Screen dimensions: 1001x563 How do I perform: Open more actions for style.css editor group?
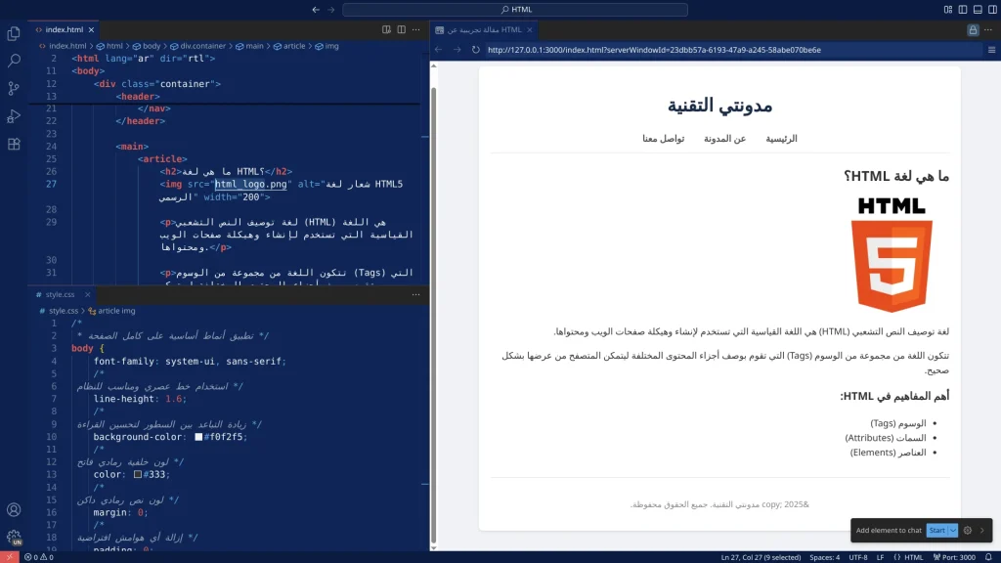coord(416,294)
